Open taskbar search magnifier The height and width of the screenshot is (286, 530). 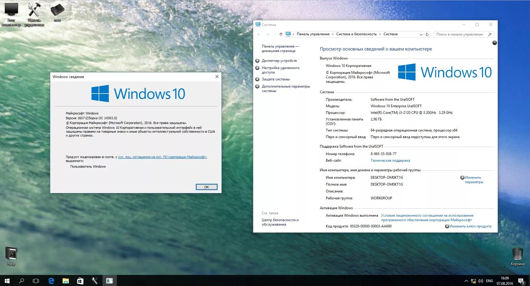(x=22, y=281)
